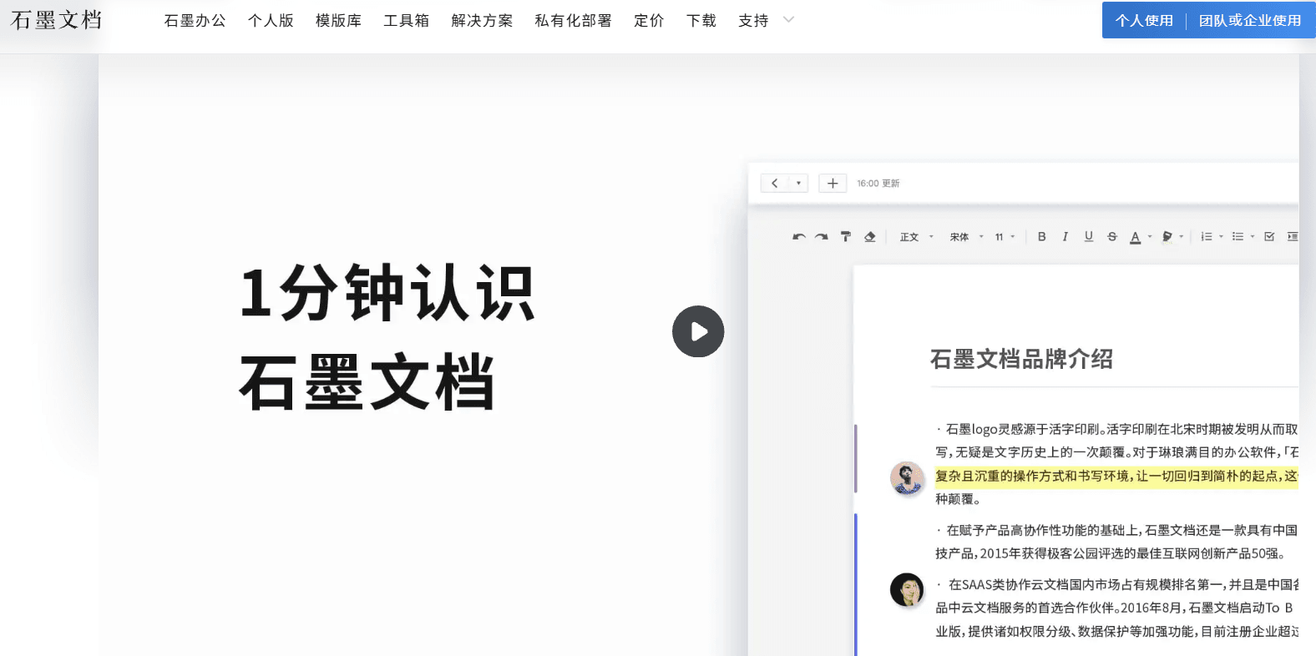
Task: Click the 石墨文档 logo in the header
Action: (56, 20)
